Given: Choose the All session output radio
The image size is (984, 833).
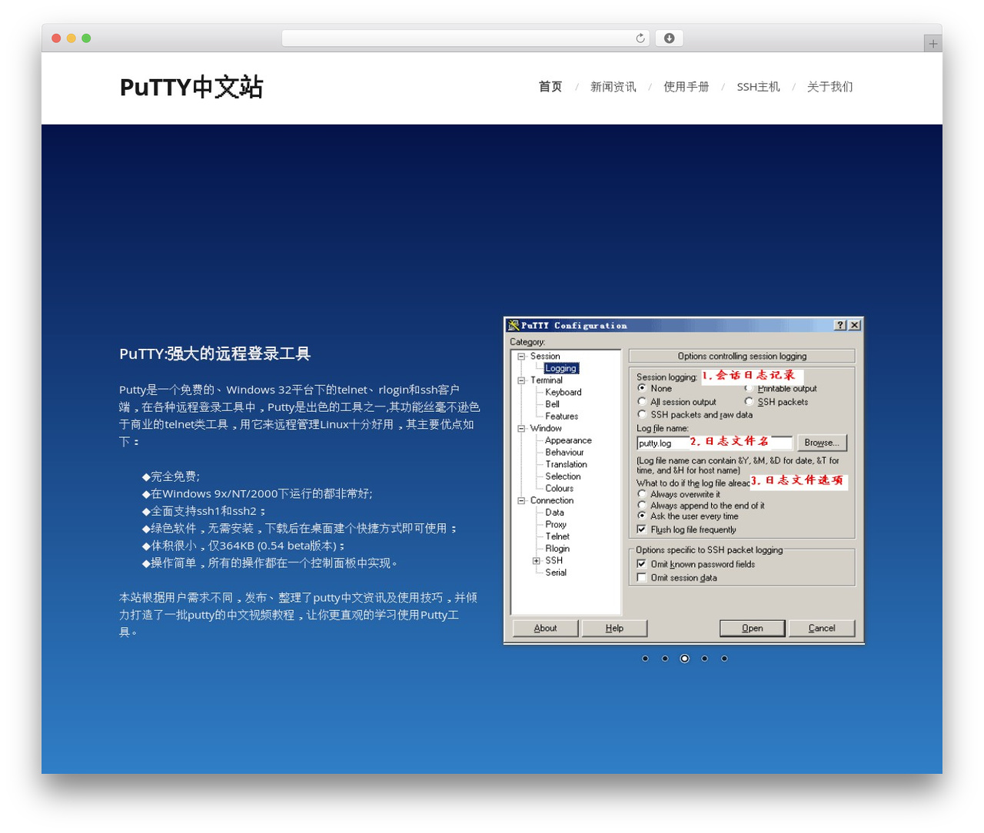Looking at the screenshot, I should pyautogui.click(x=642, y=401).
